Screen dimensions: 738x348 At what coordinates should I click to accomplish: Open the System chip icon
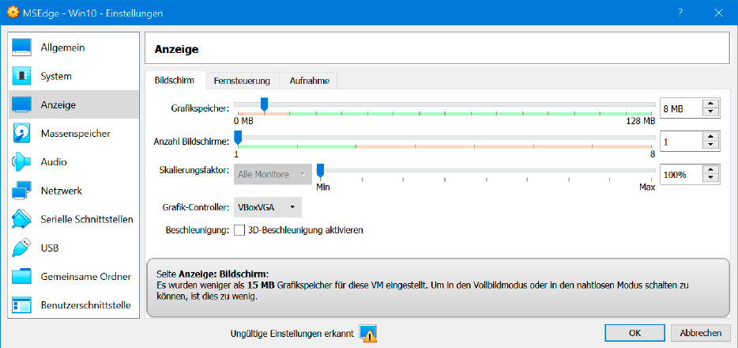pyautogui.click(x=21, y=76)
